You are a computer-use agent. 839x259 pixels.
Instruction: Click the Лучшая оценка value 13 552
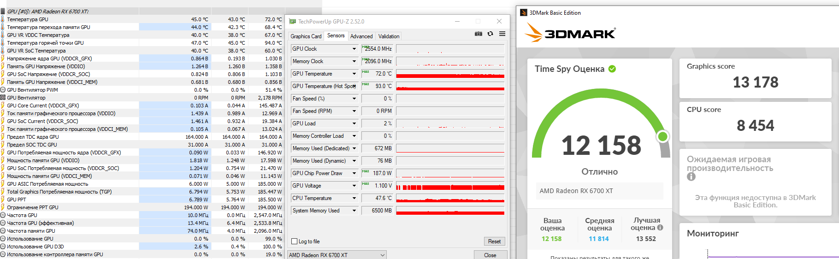[646, 239]
